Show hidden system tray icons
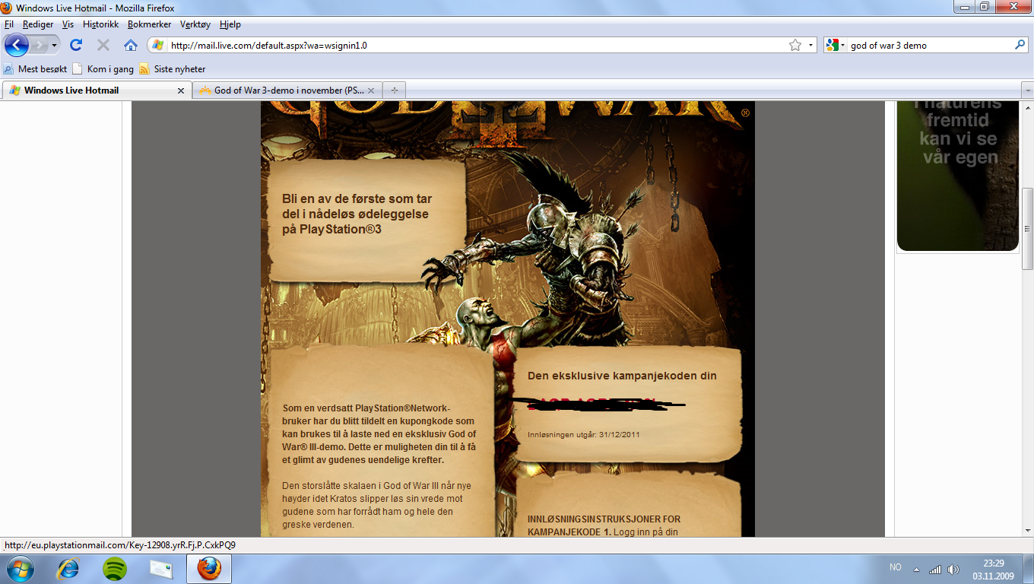Image resolution: width=1034 pixels, height=584 pixels. coord(916,569)
